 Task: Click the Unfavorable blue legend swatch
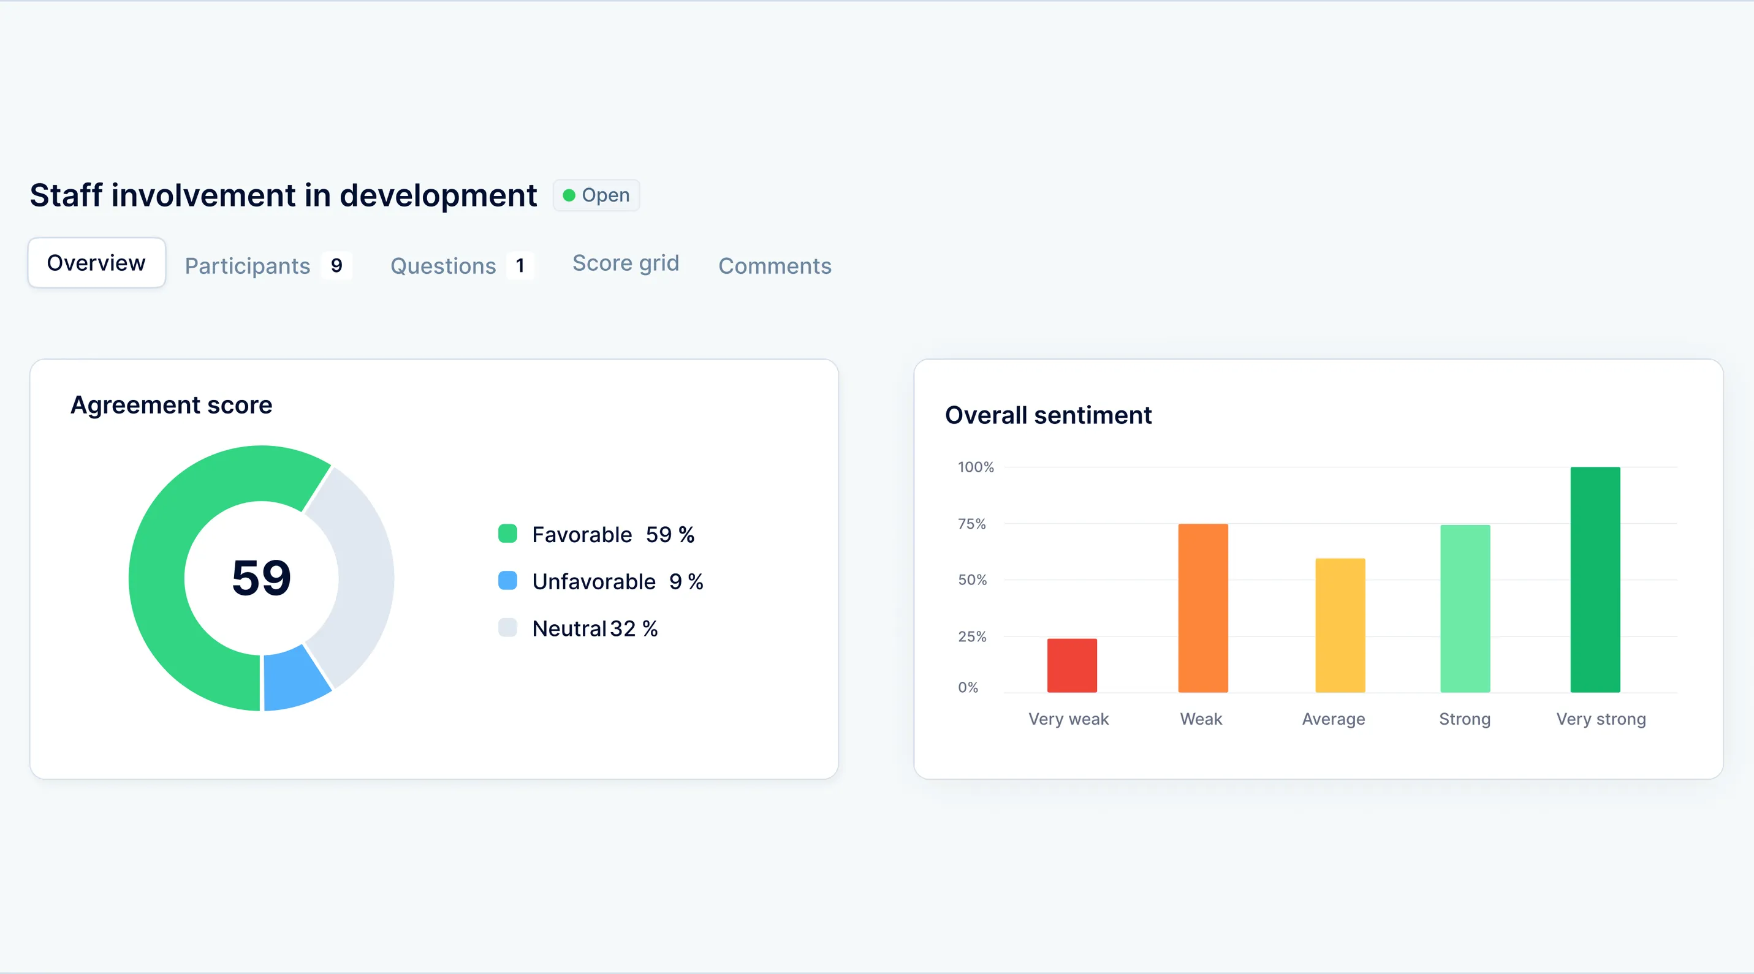[x=508, y=581]
